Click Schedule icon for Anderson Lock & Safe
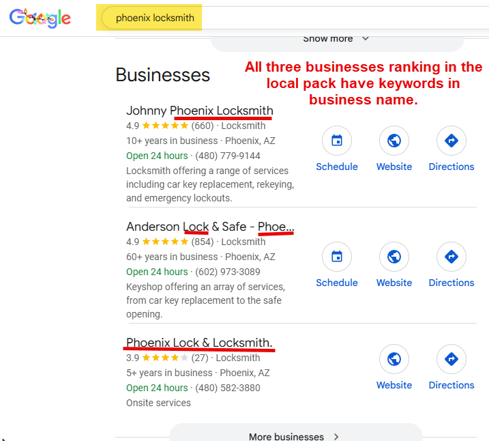The image size is (489, 441). pos(336,257)
